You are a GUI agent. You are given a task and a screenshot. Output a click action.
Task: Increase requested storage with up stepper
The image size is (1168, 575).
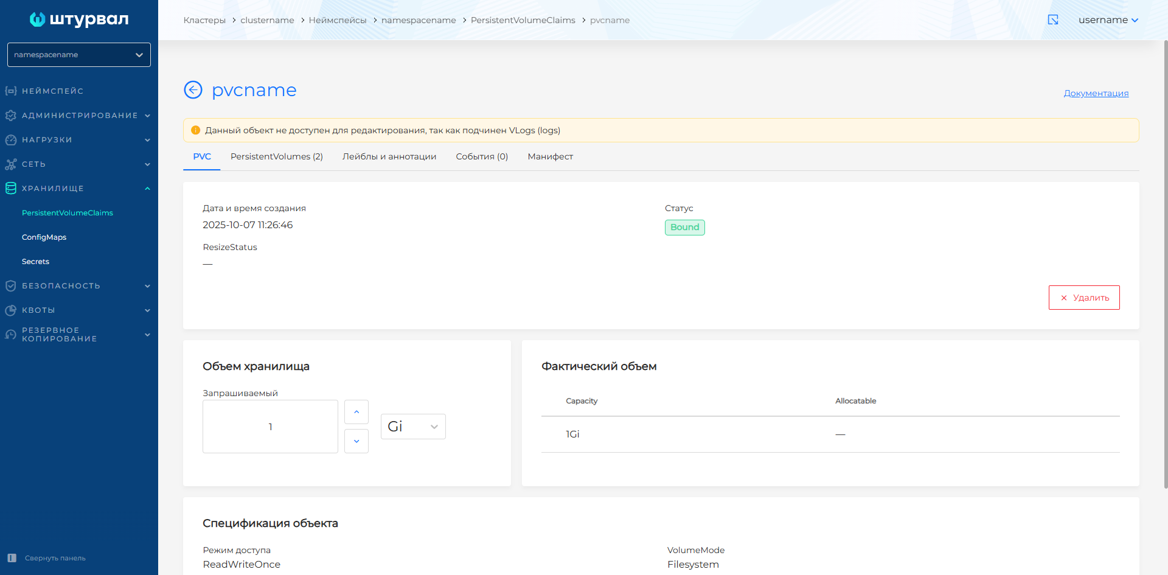(x=356, y=412)
